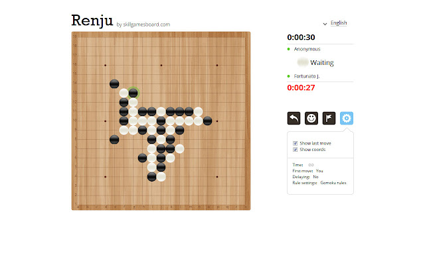Toggle the blue settings gear button
This screenshot has width=425, height=265.
pos(347,118)
